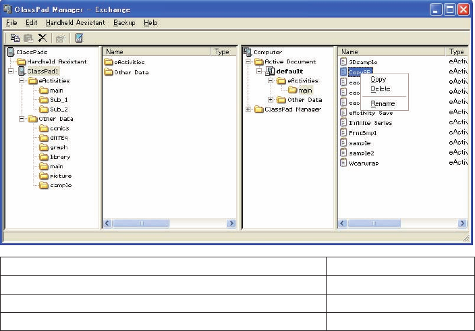The height and width of the screenshot is (331, 475).
Task: Select the sample file name
Action: [x=360, y=143]
